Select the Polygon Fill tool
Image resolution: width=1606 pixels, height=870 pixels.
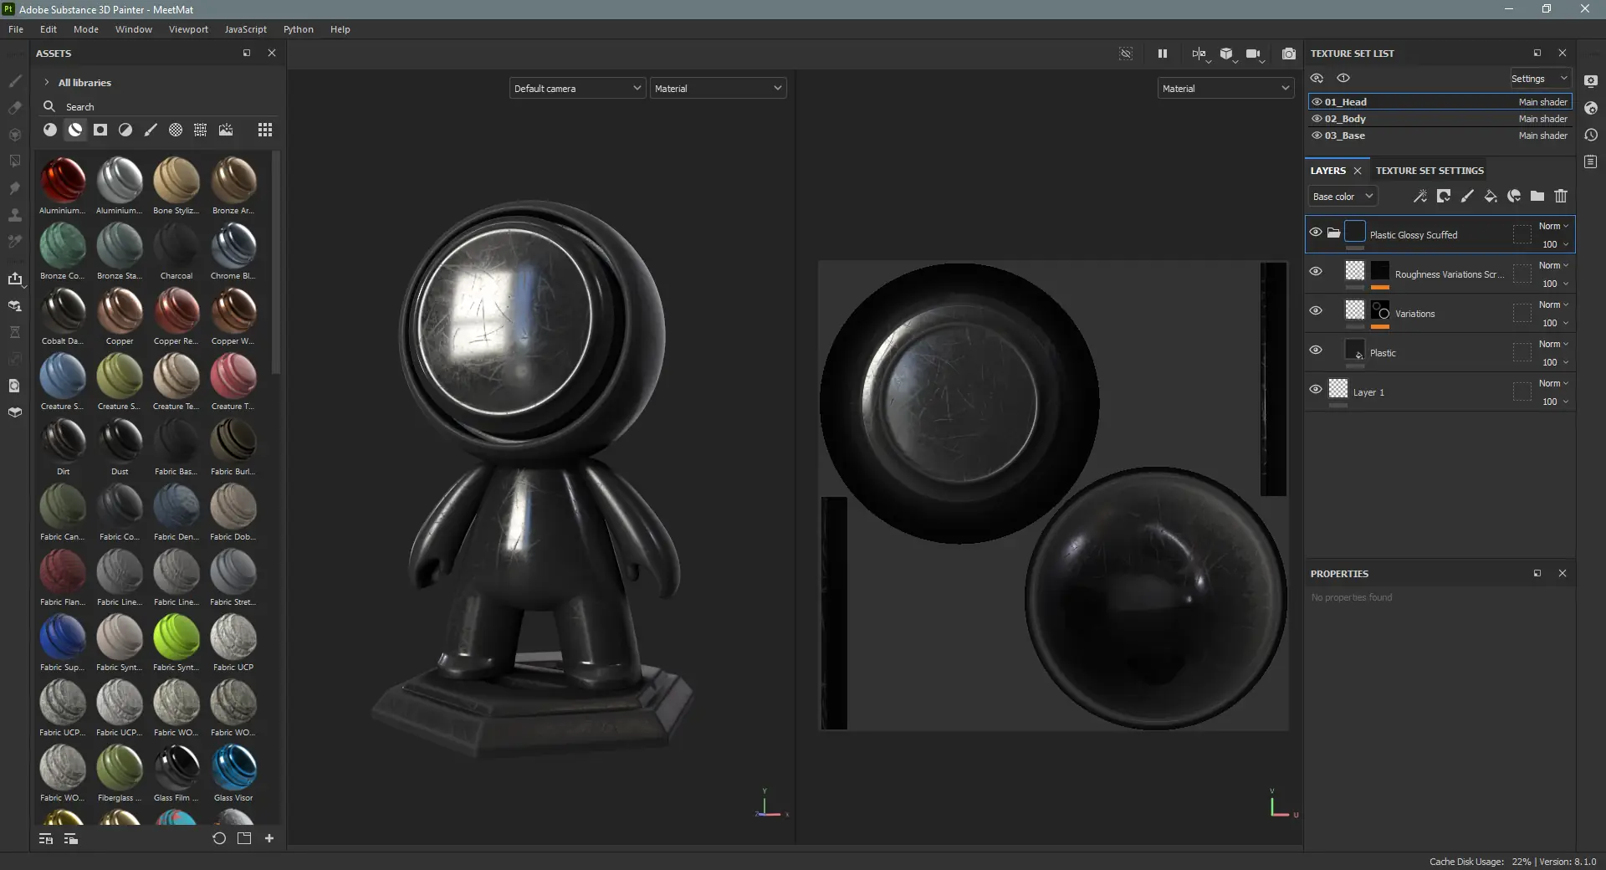tap(15, 161)
